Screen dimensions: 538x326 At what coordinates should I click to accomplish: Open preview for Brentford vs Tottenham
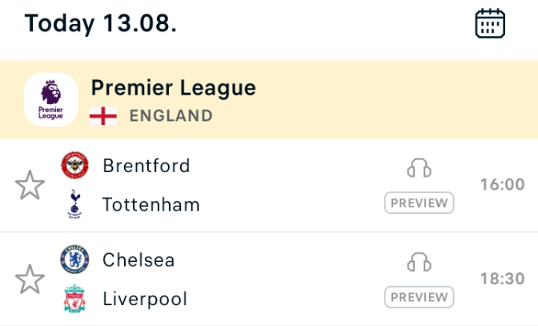[420, 203]
